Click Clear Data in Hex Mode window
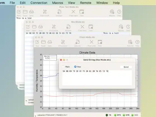 [x=82, y=27]
